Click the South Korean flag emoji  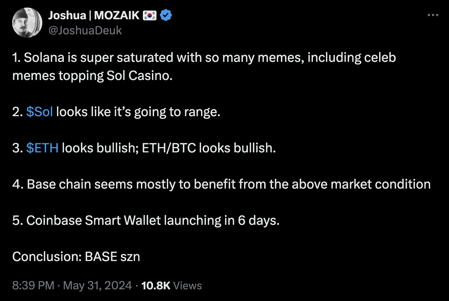(x=150, y=15)
